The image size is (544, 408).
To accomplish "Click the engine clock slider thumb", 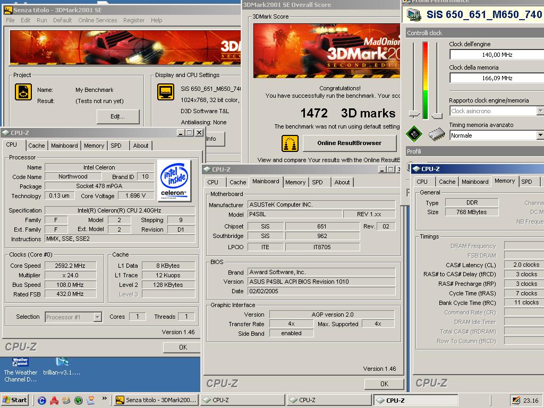I will [x=414, y=114].
